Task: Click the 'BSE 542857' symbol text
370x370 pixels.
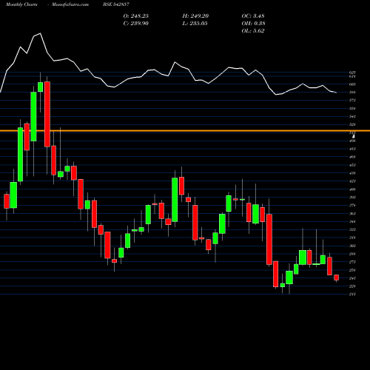Action: [x=116, y=4]
